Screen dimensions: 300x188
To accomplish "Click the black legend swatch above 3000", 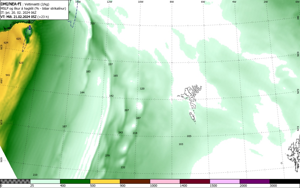I will tap(285, 181).
